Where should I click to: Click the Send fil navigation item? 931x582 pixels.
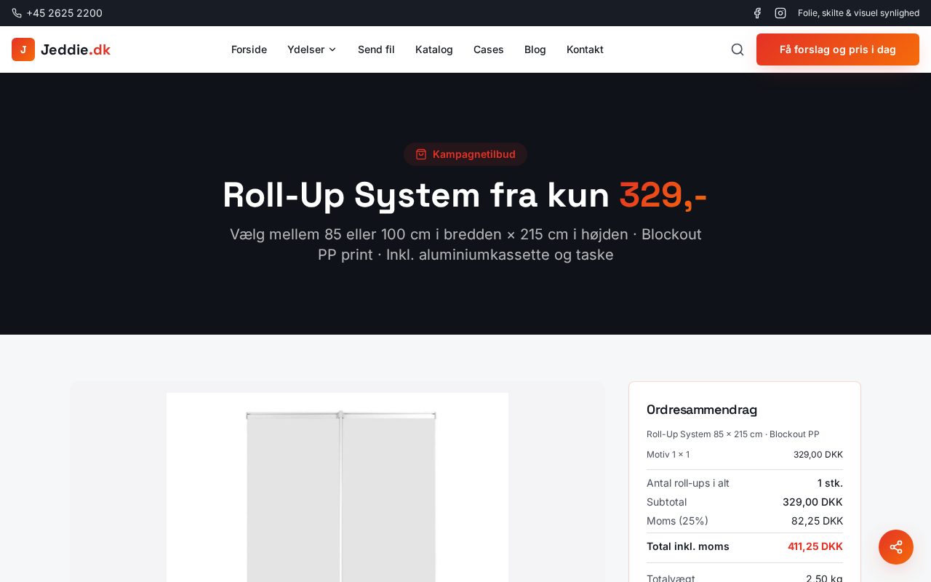point(376,49)
